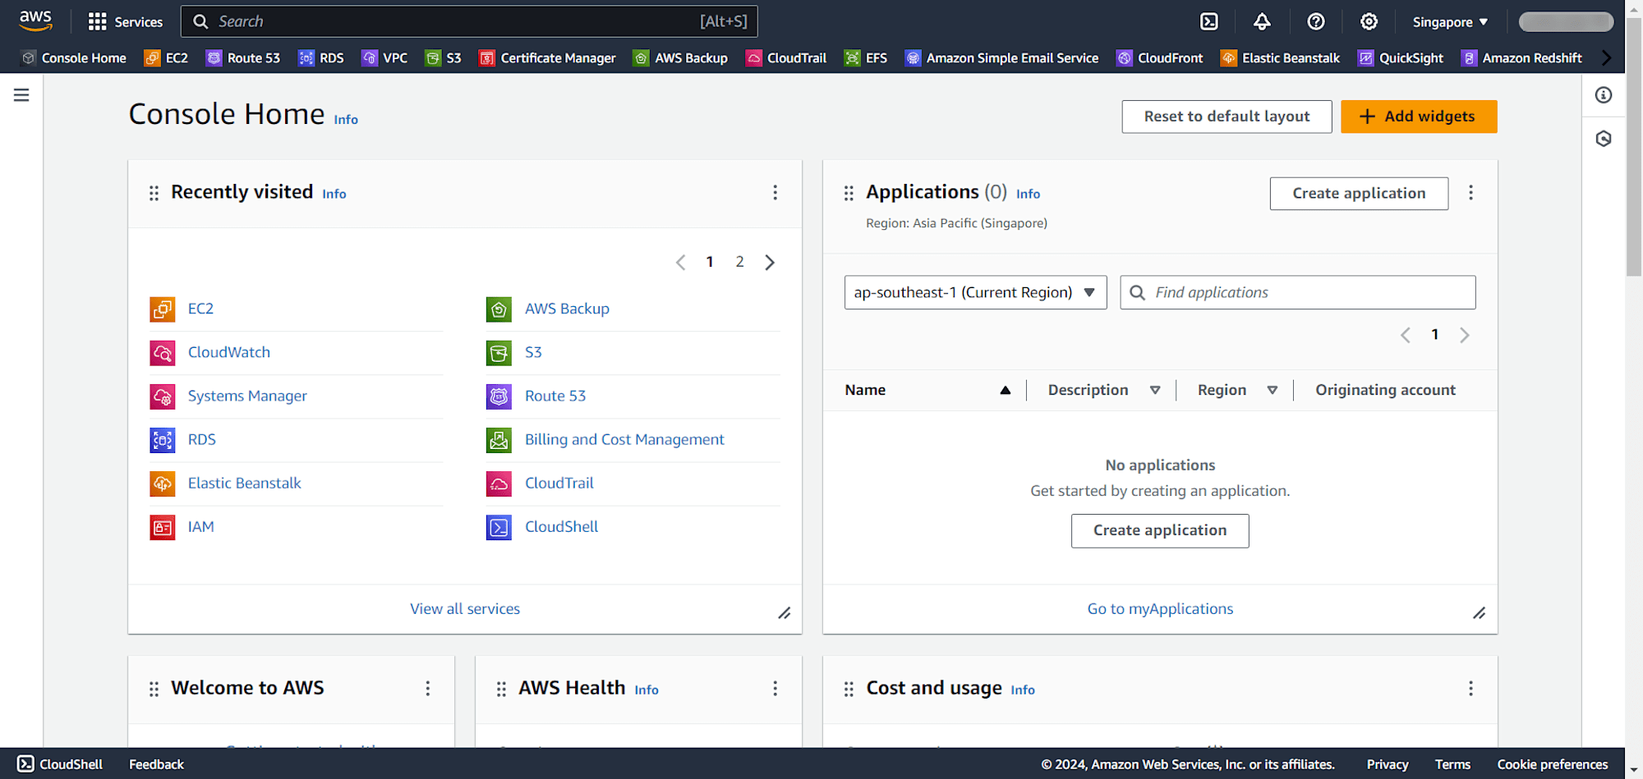
Task: Open EC2 in favorites bar
Action: pyautogui.click(x=166, y=58)
